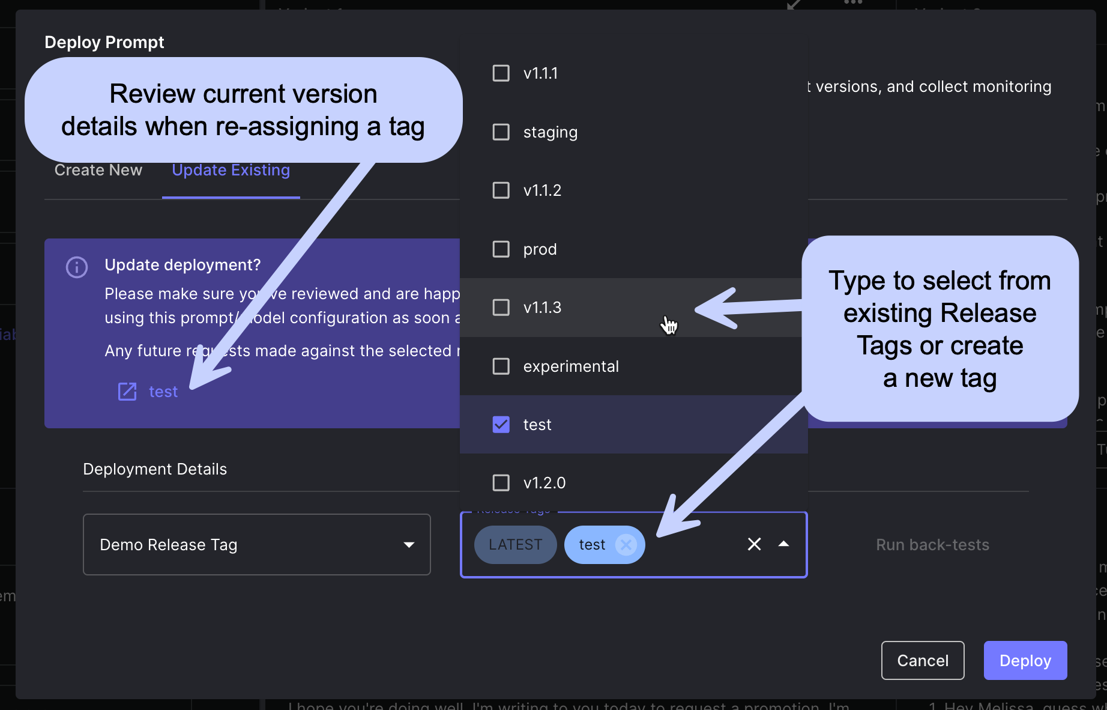This screenshot has width=1107, height=710.
Task: Click the Cancel button
Action: (923, 661)
